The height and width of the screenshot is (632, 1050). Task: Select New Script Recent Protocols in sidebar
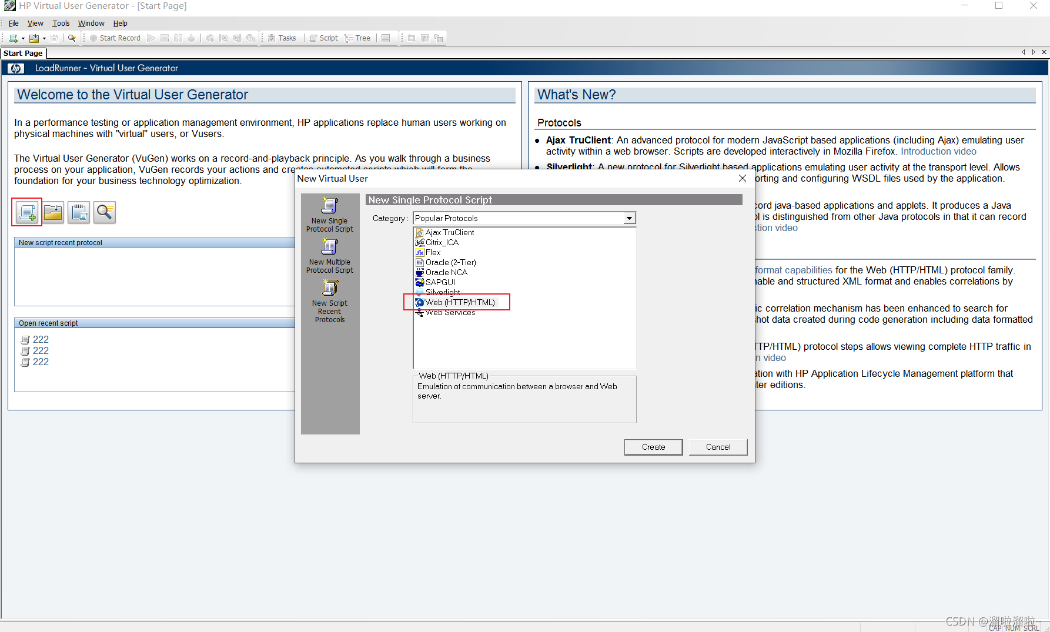click(330, 301)
